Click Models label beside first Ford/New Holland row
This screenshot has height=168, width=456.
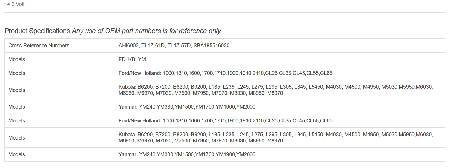(x=17, y=73)
